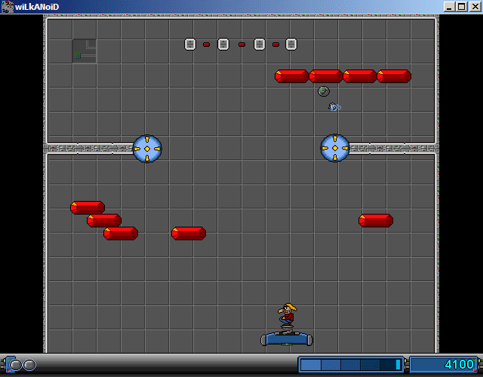Click the blue paddle at the bottom

click(x=287, y=339)
